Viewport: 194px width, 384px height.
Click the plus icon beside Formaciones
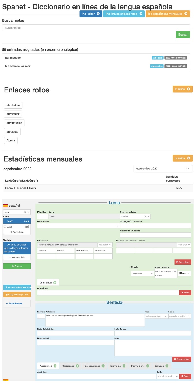click(148, 366)
